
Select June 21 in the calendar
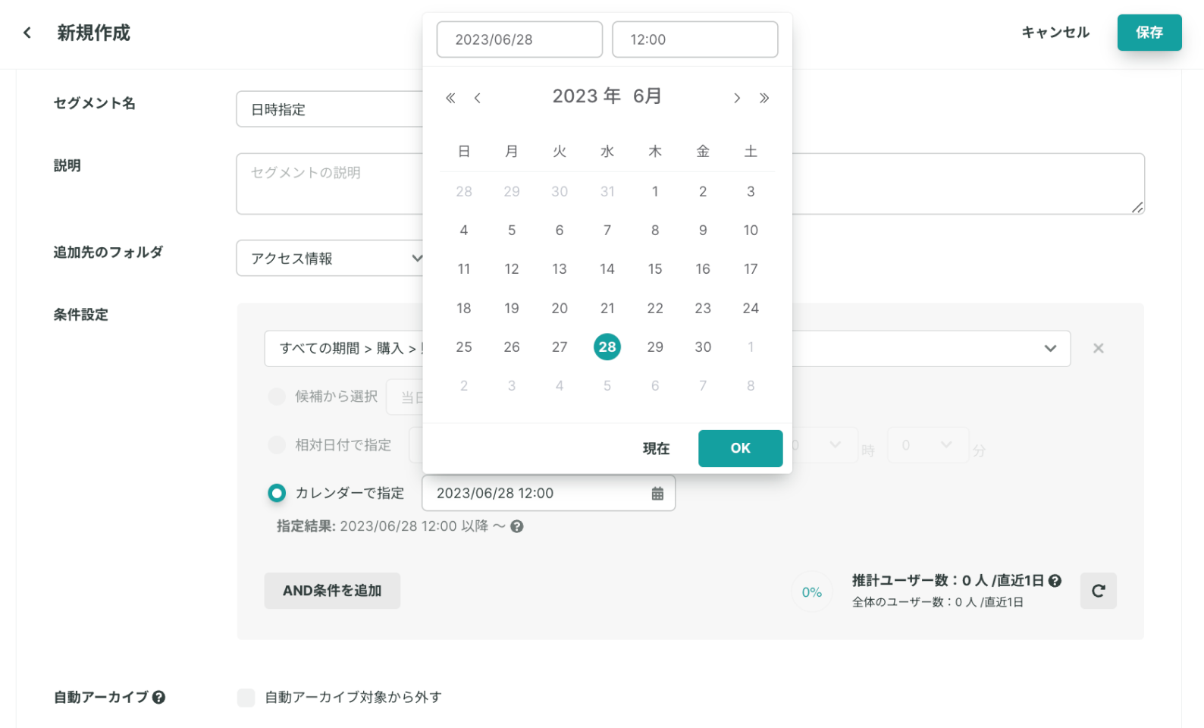click(607, 309)
